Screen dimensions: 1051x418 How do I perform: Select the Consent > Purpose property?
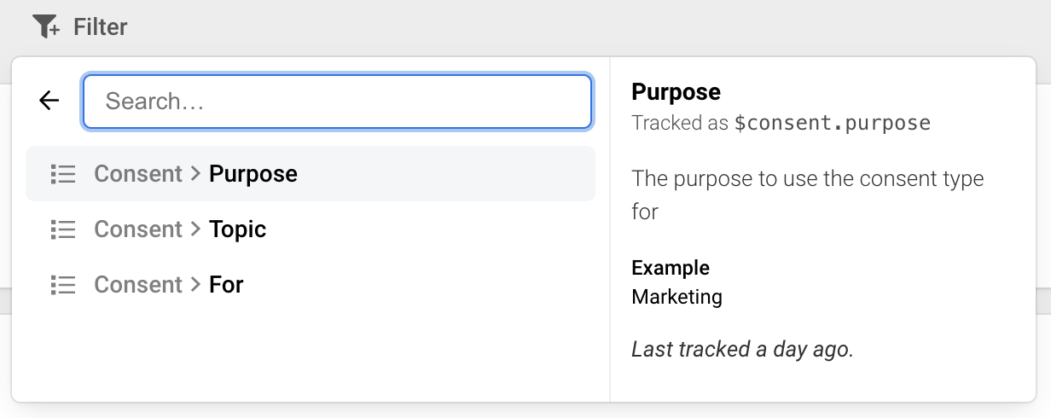[x=311, y=174]
